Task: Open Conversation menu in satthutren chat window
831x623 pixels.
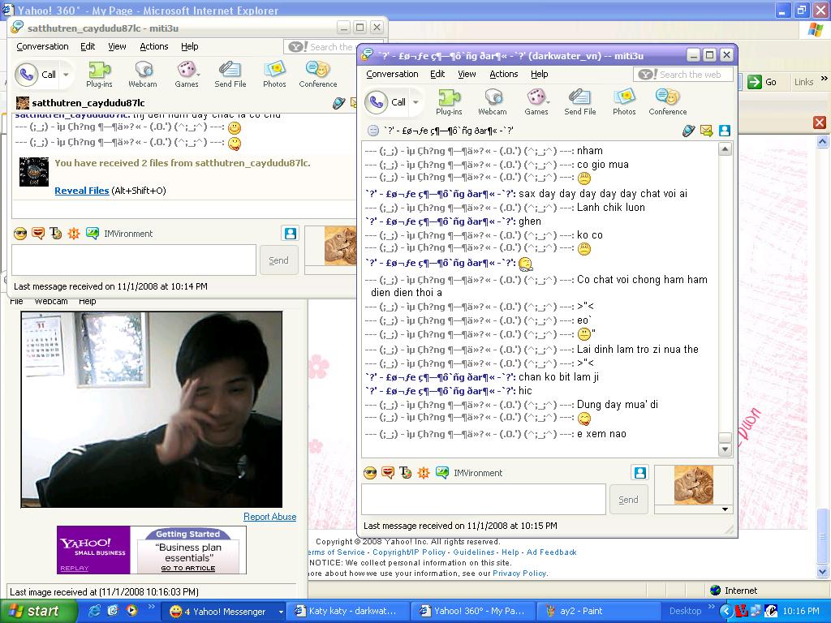Action: pos(42,47)
